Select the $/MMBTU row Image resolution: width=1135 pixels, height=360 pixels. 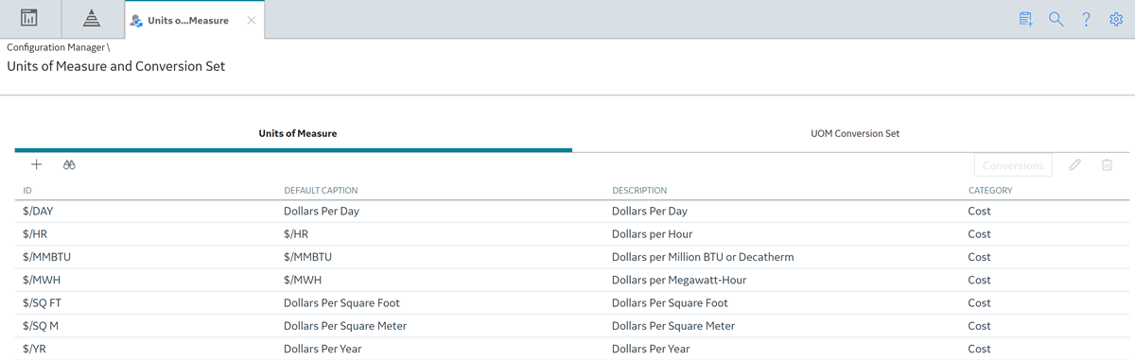tap(572, 257)
